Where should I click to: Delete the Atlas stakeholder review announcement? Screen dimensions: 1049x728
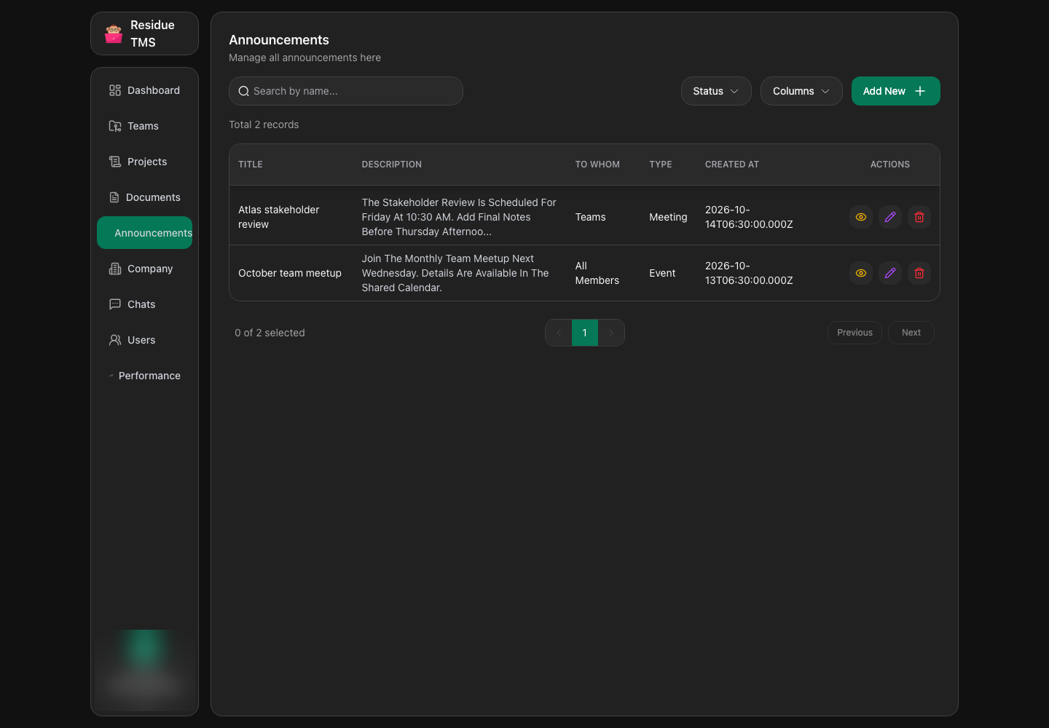(x=919, y=217)
